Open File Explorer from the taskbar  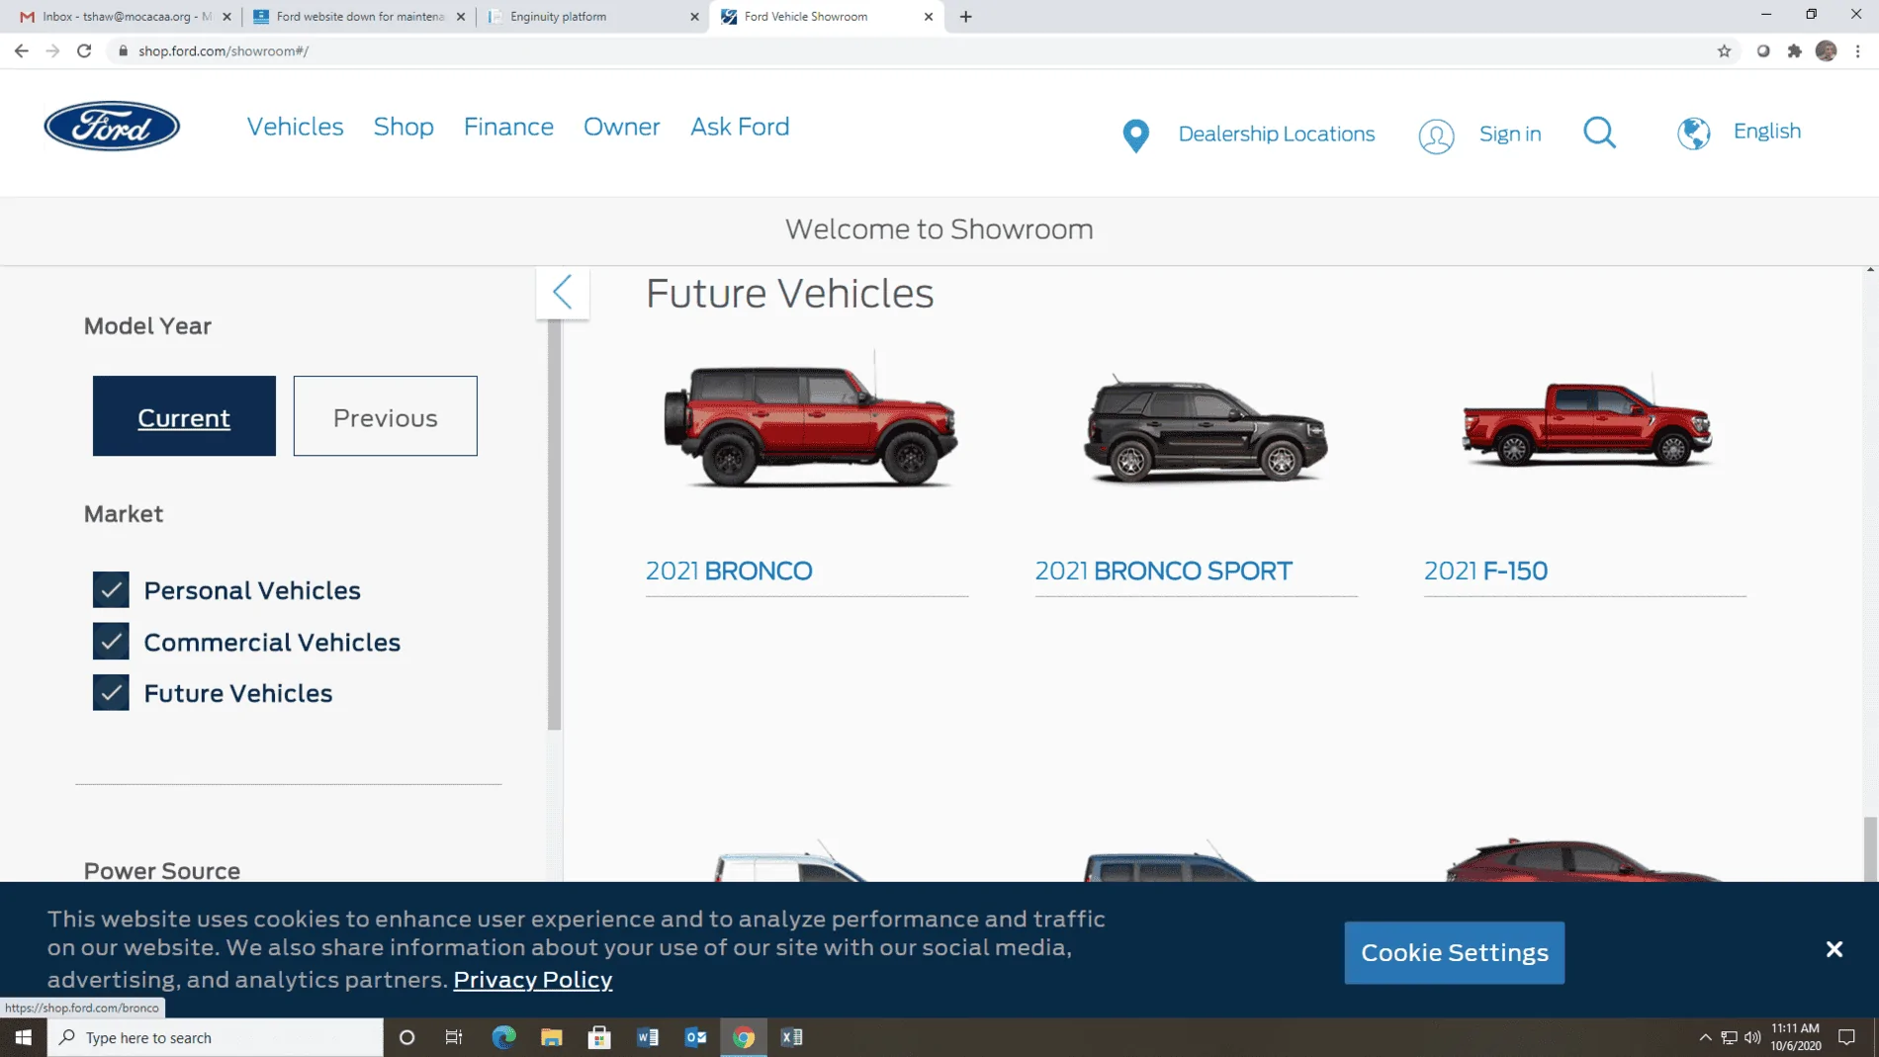click(552, 1037)
